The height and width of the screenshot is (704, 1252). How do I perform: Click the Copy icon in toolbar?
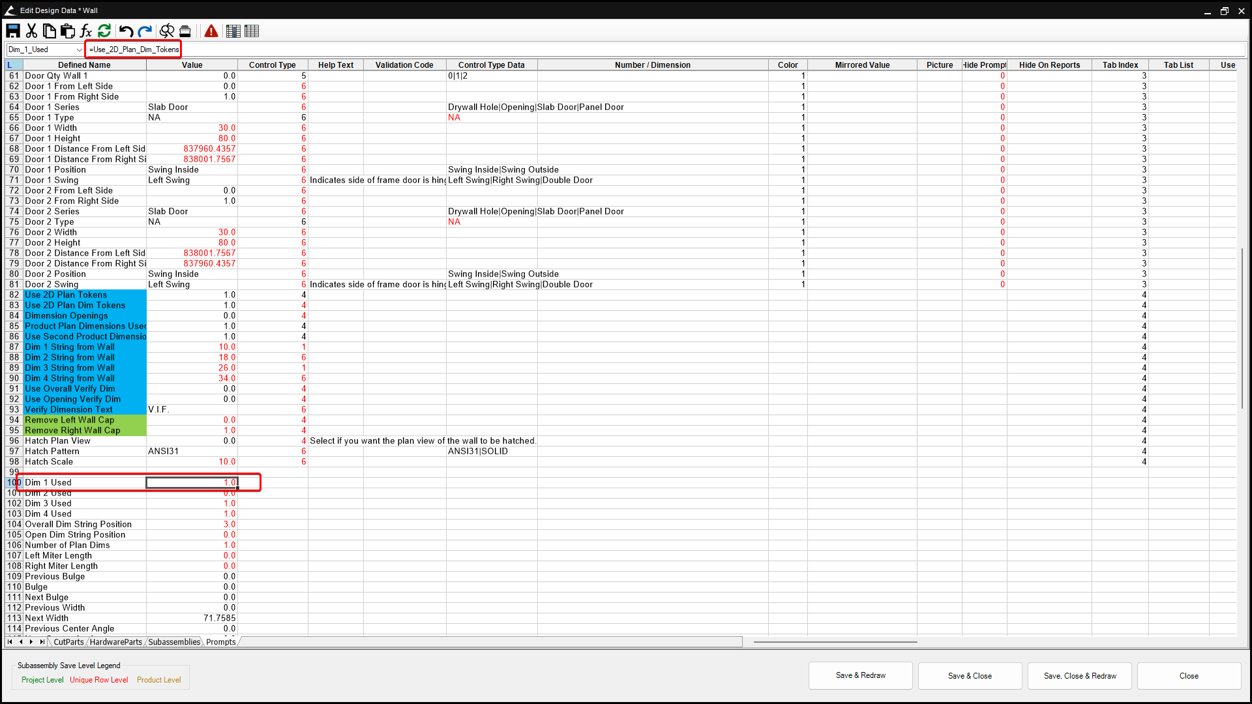50,31
